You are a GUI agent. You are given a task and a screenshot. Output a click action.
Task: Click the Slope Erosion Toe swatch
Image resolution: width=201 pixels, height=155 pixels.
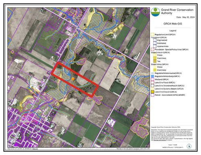tap(155, 61)
